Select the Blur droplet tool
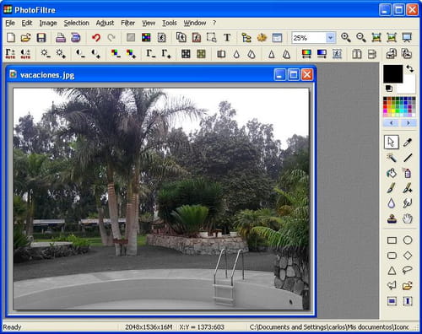Image resolution: width=422 pixels, height=334 pixels. (392, 203)
